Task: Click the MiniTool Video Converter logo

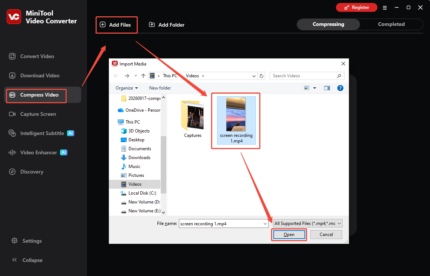Action: tap(14, 17)
